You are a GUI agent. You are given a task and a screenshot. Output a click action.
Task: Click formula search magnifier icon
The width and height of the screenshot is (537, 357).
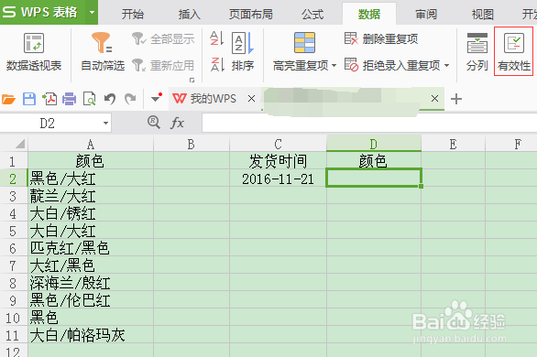(154, 123)
